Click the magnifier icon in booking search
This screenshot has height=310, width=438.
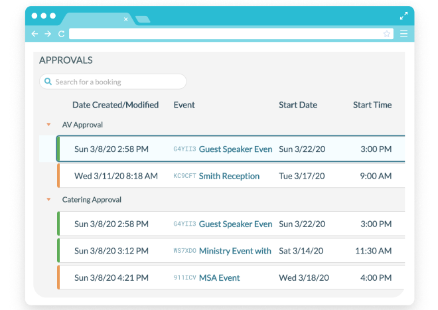pyautogui.click(x=48, y=82)
